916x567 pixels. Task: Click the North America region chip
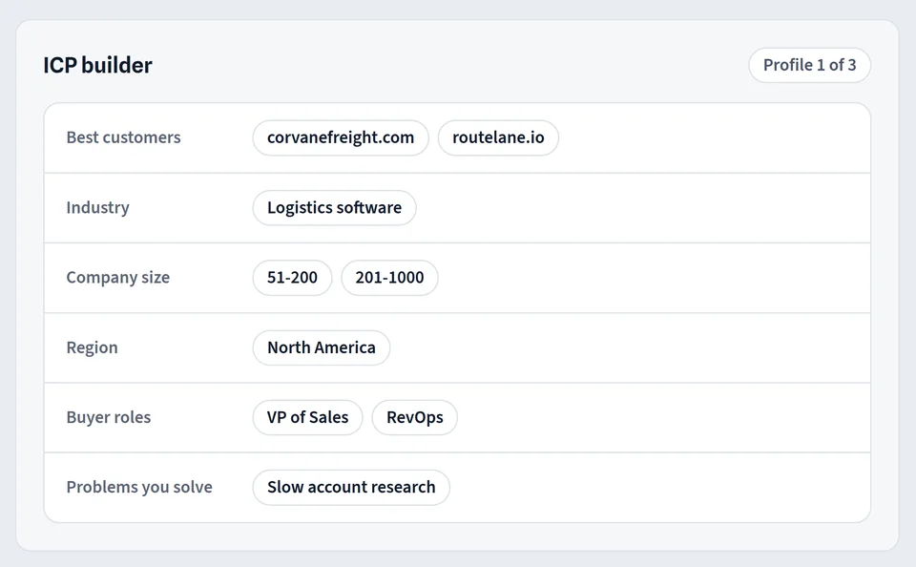pos(322,347)
